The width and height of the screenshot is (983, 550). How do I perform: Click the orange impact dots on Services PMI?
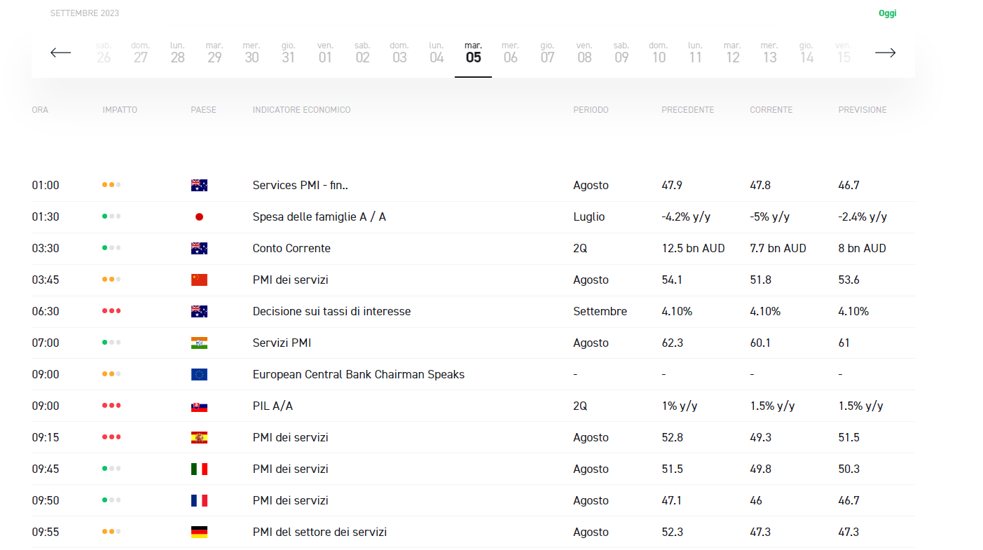[111, 185]
